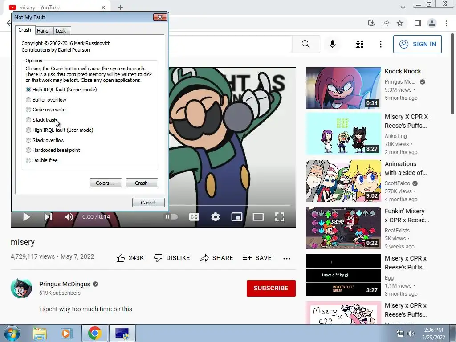Click the video progress bar
The image size is (456, 342).
[x=229, y=206]
